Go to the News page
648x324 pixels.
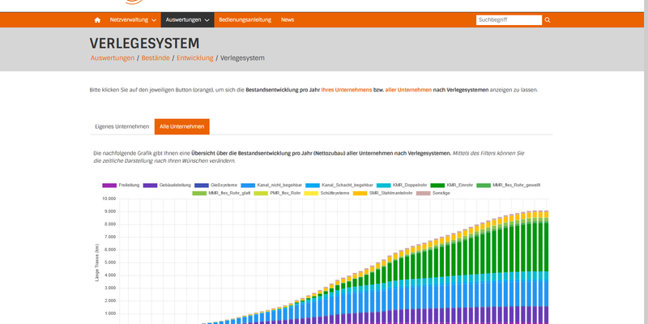pos(288,19)
